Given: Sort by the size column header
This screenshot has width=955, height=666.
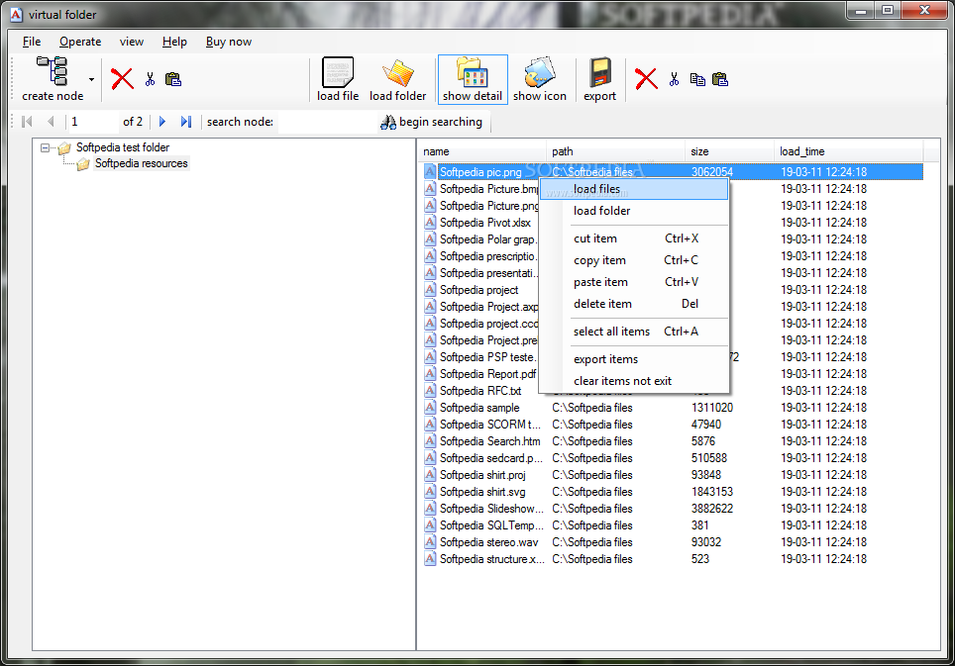Looking at the screenshot, I should [729, 151].
